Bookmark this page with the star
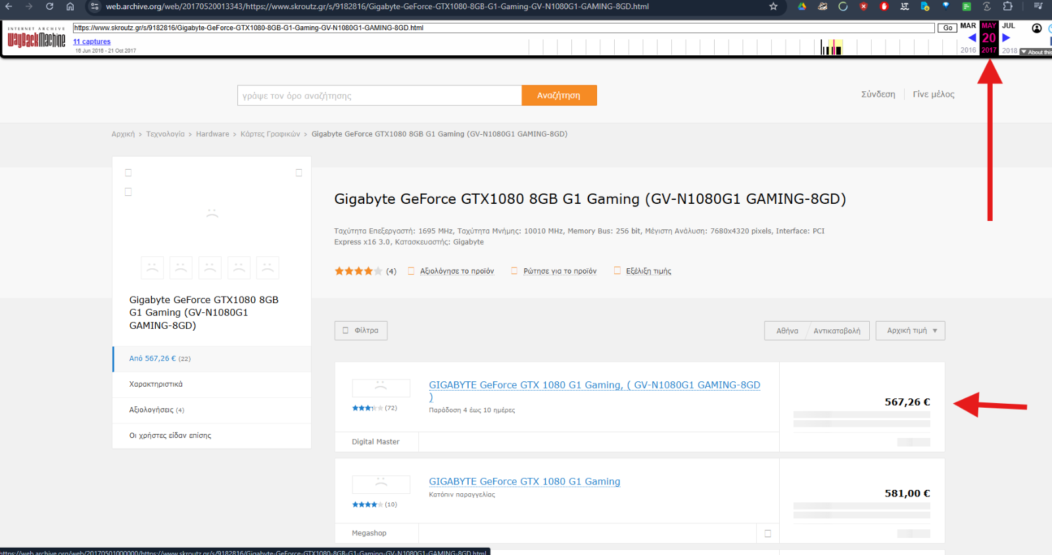 [773, 7]
